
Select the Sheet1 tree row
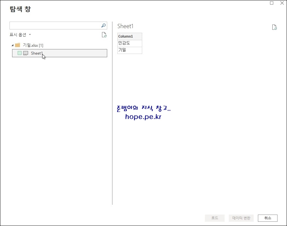click(x=60, y=53)
